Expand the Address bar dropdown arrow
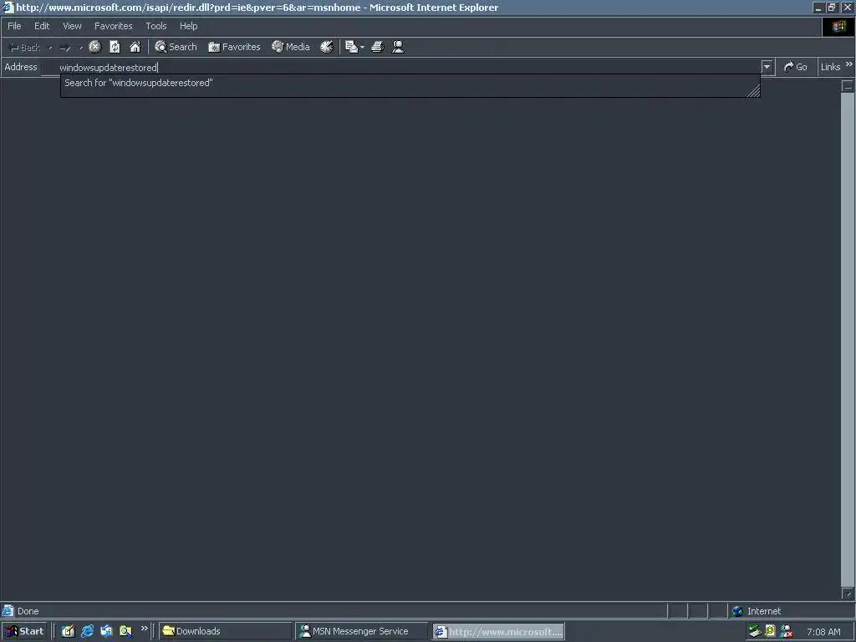 tap(767, 67)
